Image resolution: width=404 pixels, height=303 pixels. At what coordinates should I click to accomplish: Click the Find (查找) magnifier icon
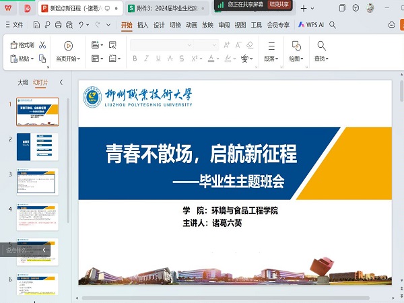click(321, 46)
